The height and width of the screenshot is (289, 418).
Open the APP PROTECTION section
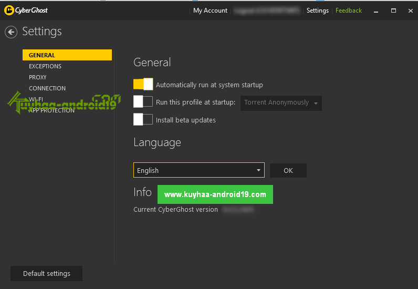click(51, 110)
